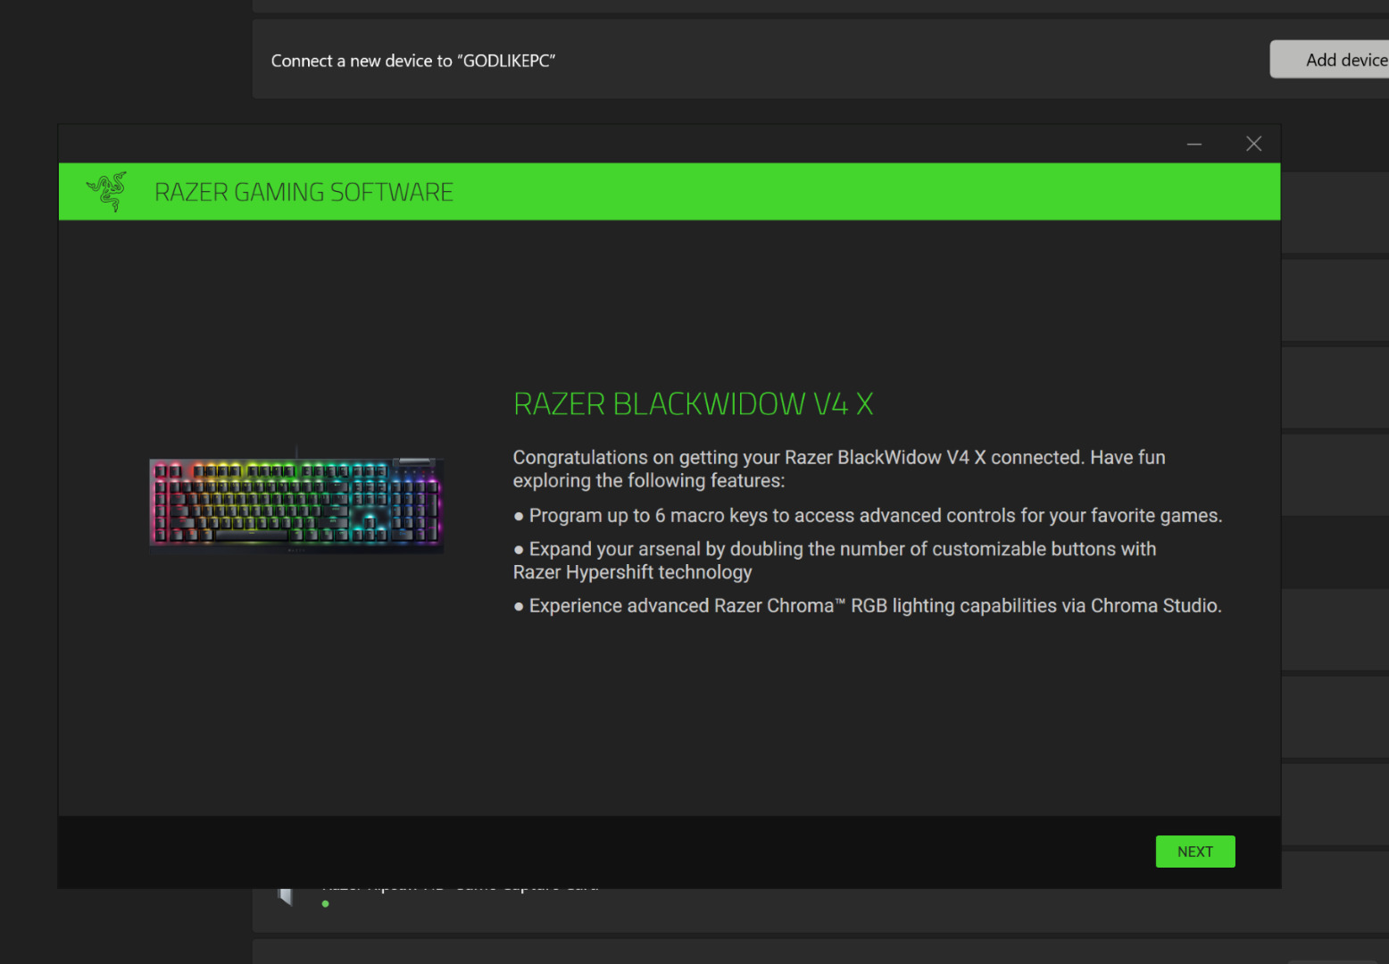Click the trademark symbol after Razer Chroma

[x=840, y=602]
